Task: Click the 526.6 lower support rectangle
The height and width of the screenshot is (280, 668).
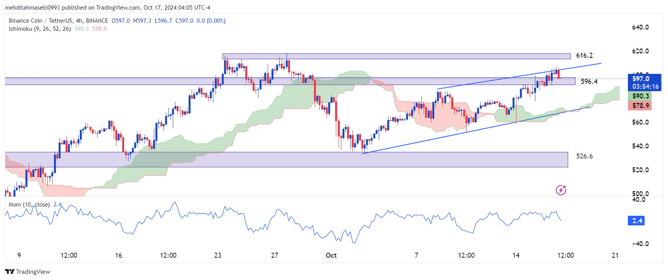Action: pos(286,160)
